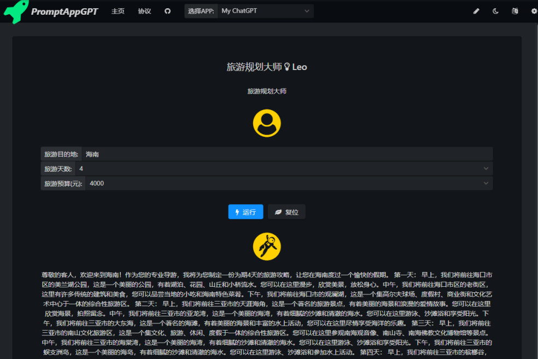Click the PromptAppGPT brand name
This screenshot has height=359, width=538.
click(x=65, y=11)
